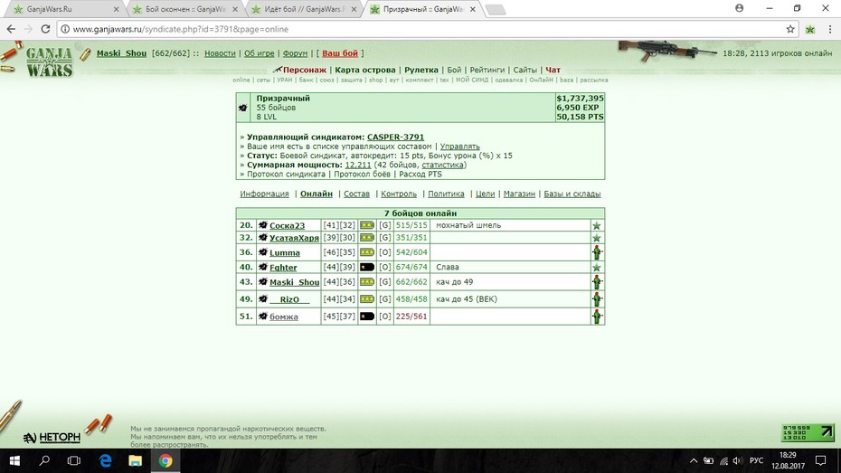
Task: Click the syndicate emblem next to УсатаяХаря
Action: 263,238
